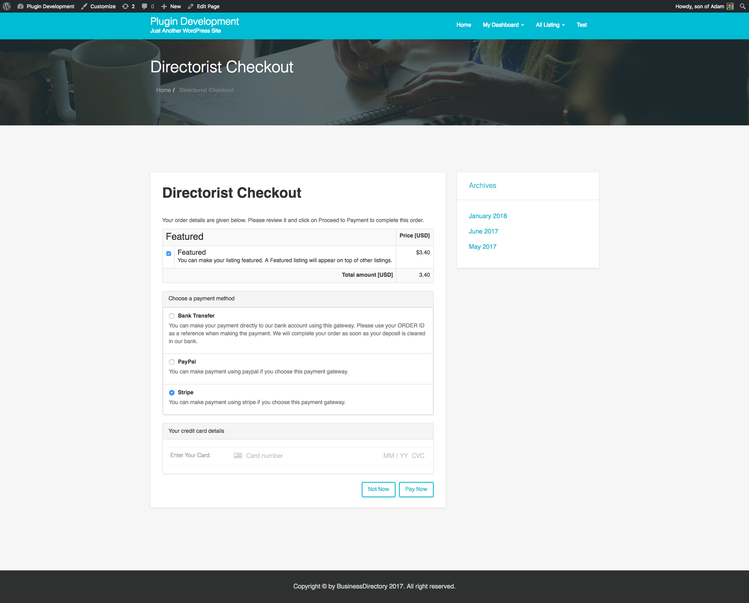Click the Not Now button
This screenshot has height=603, width=749.
(378, 489)
